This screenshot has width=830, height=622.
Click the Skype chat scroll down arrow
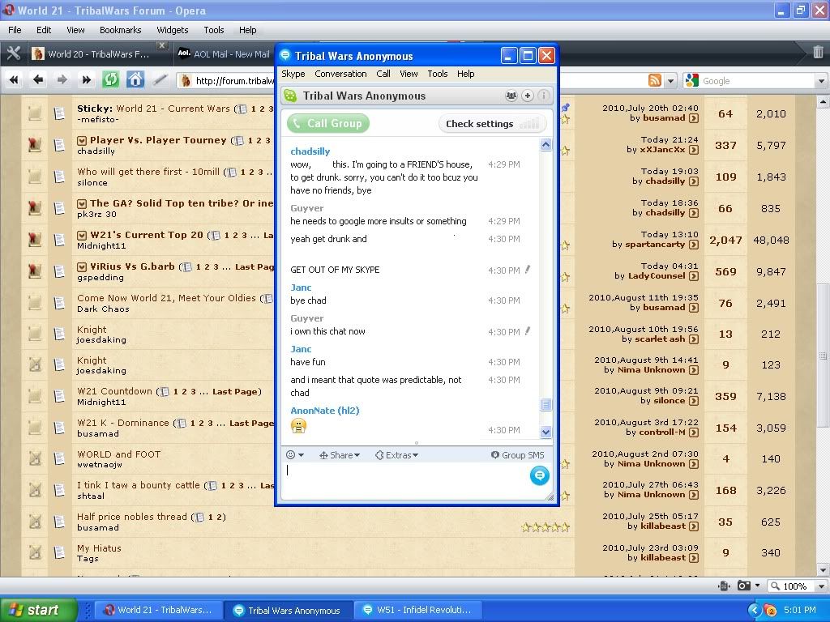click(x=545, y=432)
